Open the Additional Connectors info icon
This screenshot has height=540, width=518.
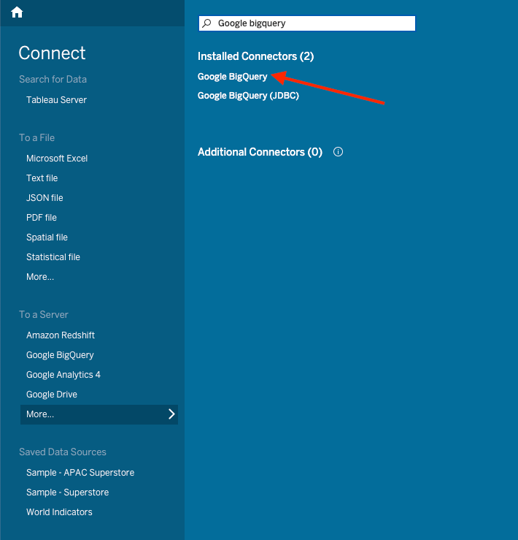(x=338, y=152)
